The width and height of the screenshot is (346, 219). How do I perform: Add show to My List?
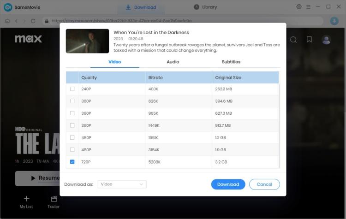point(26,202)
